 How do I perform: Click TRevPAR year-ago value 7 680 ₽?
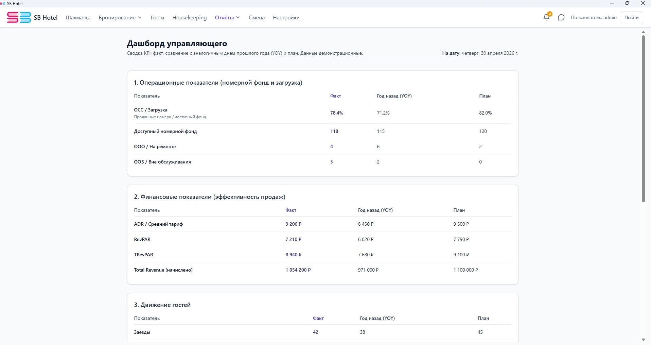tap(366, 255)
